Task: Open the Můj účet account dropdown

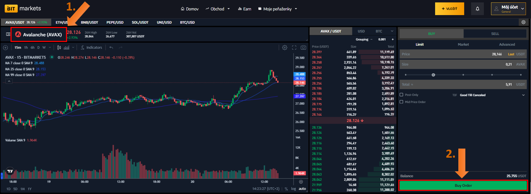Action: (509, 9)
